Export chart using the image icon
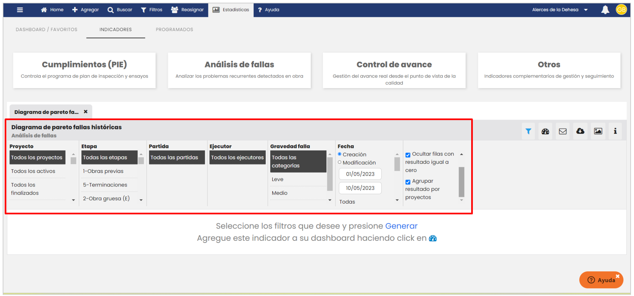634x296 pixels. point(598,131)
